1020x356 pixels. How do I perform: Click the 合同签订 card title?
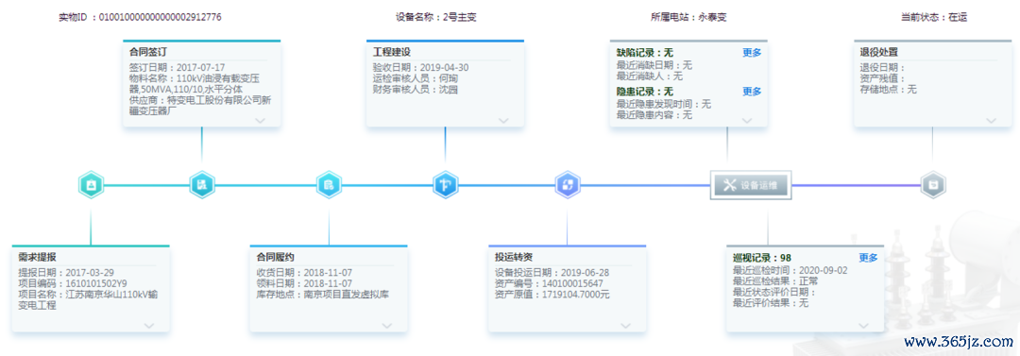tap(149, 52)
